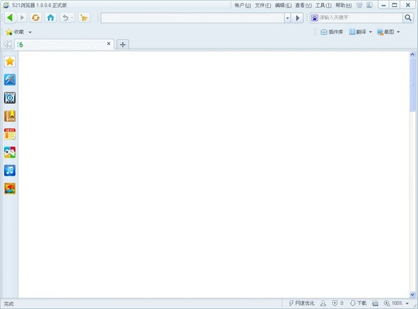
Task: Click the shield ad-block icon in status bar
Action: coord(335,303)
